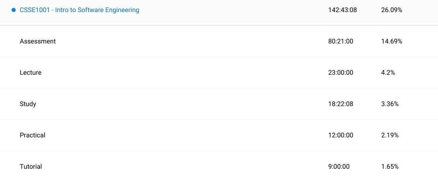This screenshot has width=438, height=179.
Task: Click the 3.36% percentage value
Action: (390, 104)
